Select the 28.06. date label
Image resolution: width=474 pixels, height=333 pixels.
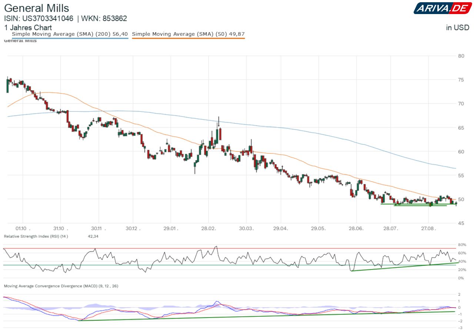tap(356, 228)
